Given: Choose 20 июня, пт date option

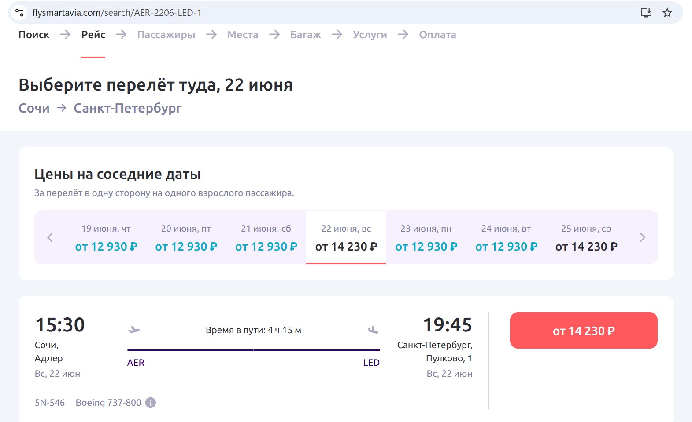Looking at the screenshot, I should click(x=186, y=238).
